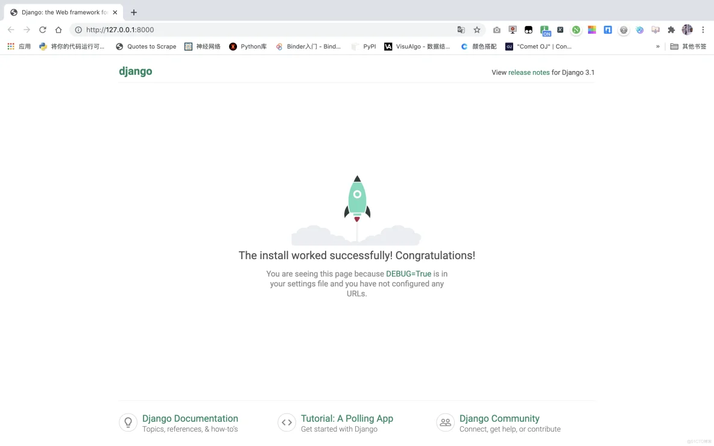Click 'Connect, get help, or contribute' text
Screen dimensions: 714x446
tap(510, 429)
